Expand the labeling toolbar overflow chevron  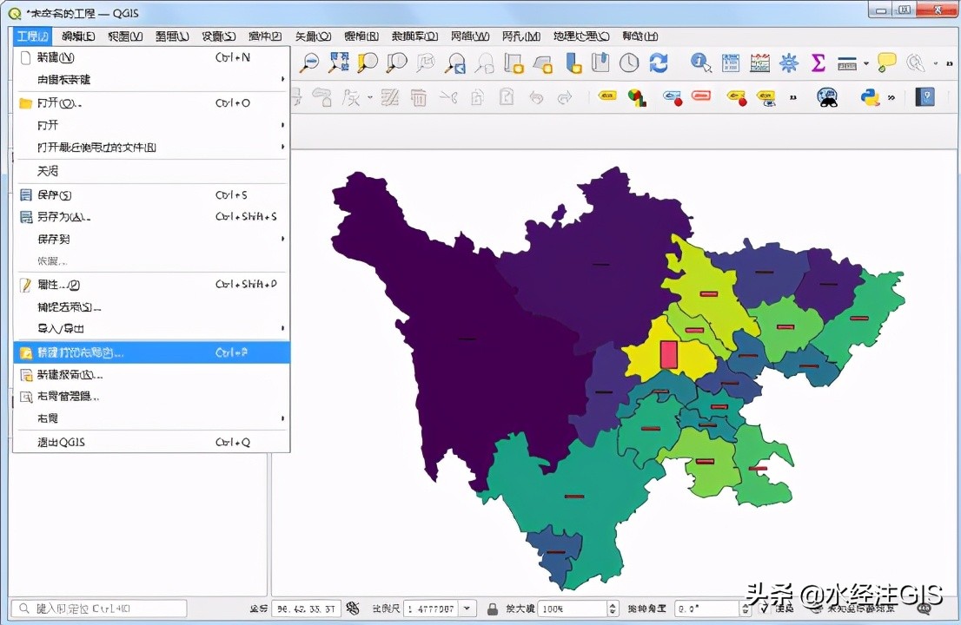click(x=793, y=97)
